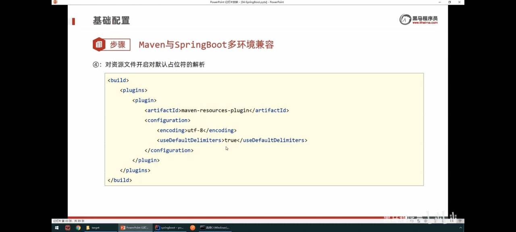Restore down the PowerPoint window
516x232 pixels.
449,2
